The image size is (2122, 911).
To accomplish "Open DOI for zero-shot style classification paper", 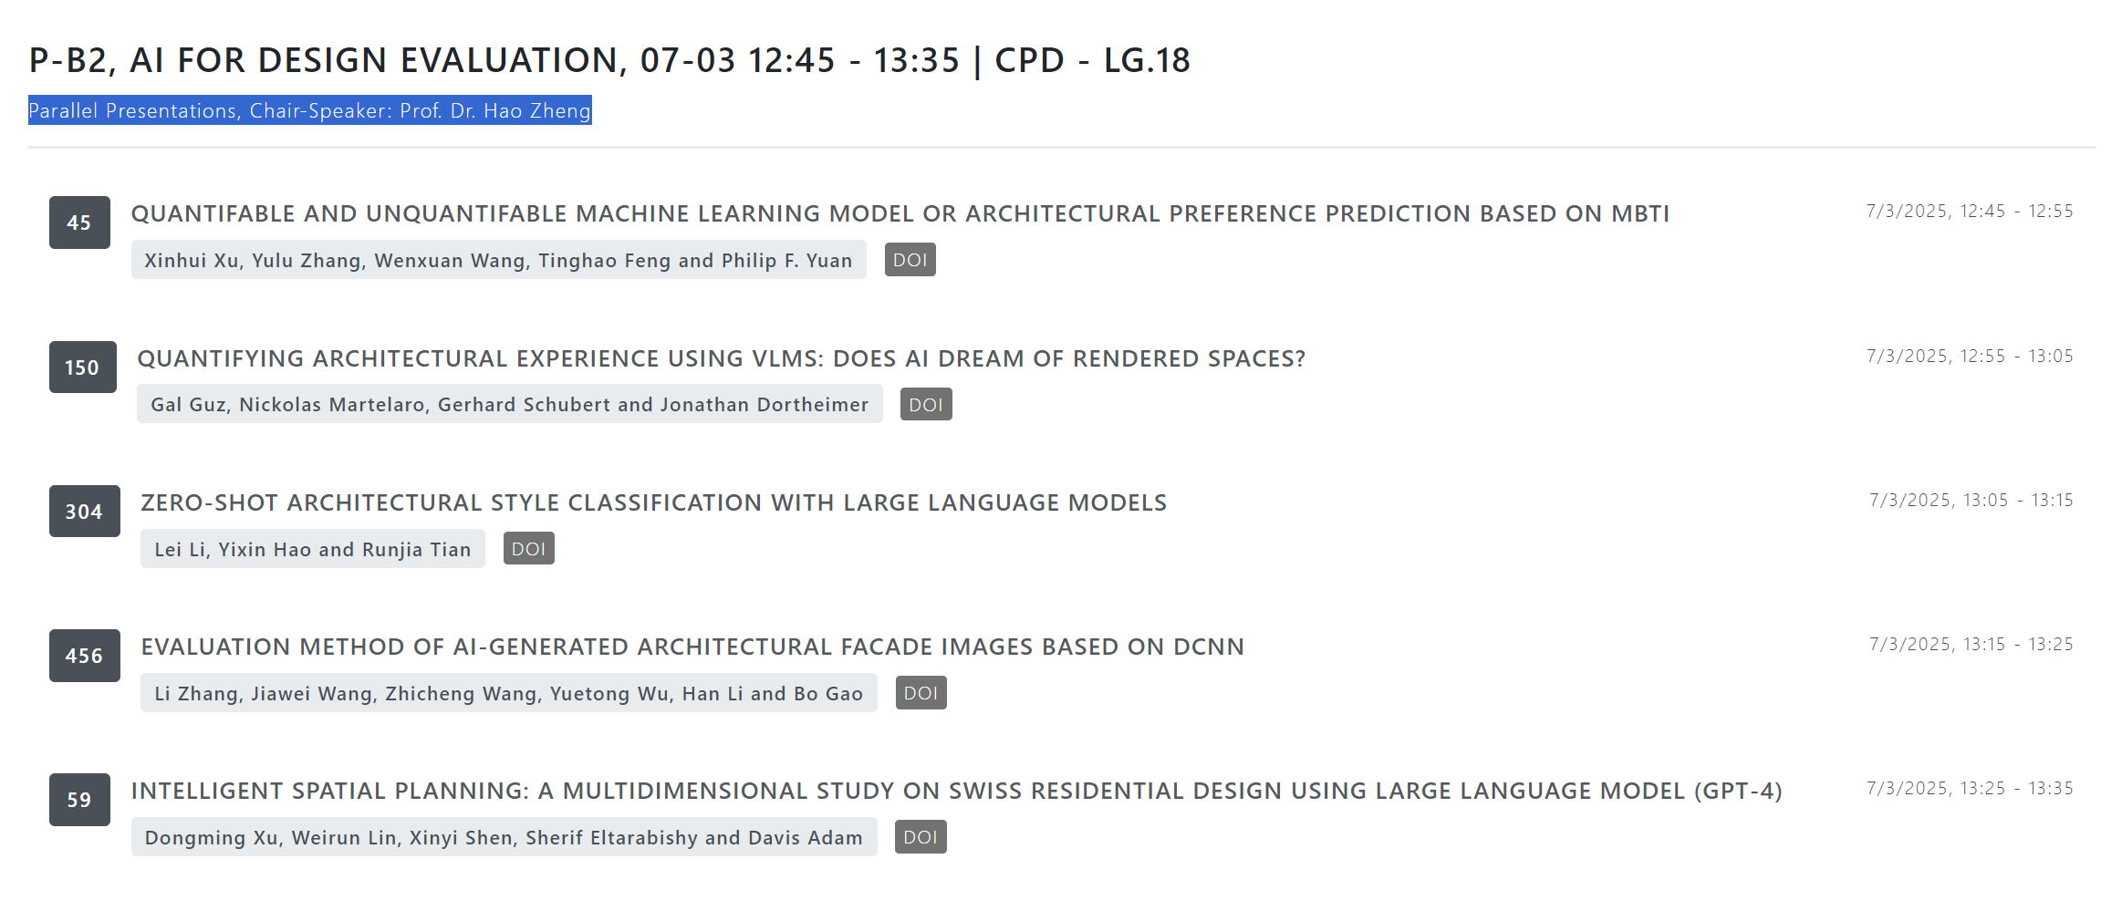I will (528, 549).
